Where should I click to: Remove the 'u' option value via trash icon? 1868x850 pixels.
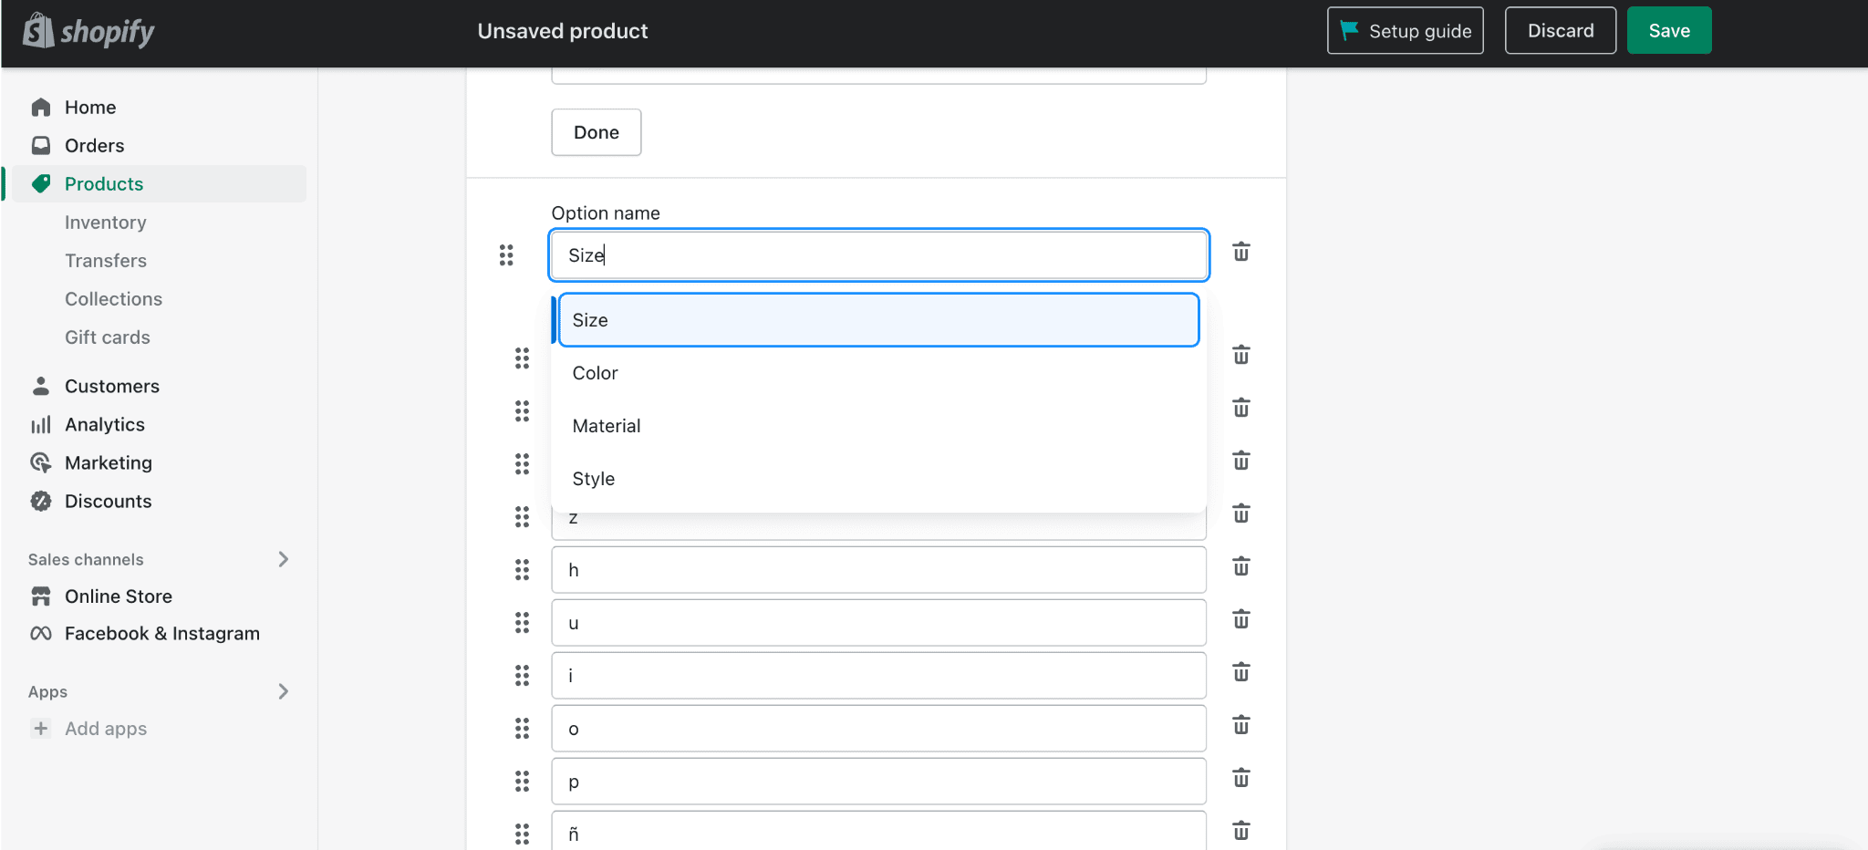click(1240, 620)
